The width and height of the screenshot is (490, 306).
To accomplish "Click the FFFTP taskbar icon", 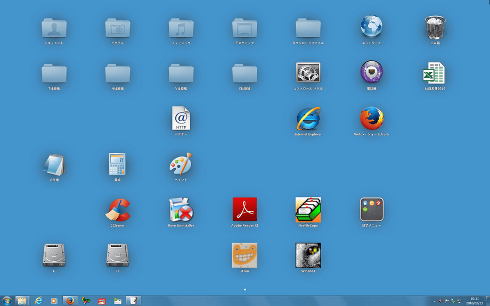I will (x=86, y=301).
